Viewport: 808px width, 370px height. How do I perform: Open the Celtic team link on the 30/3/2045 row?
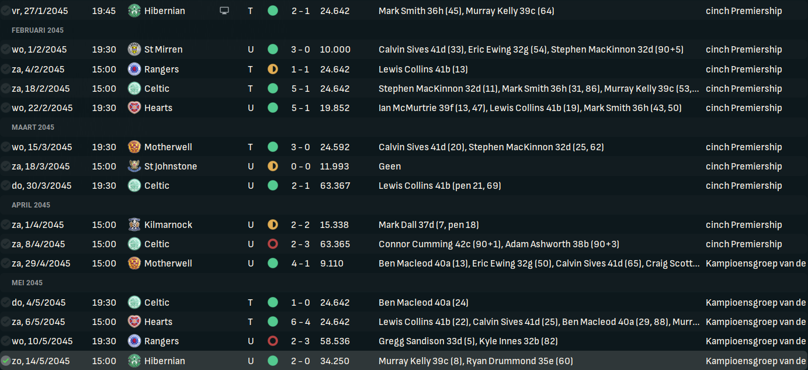(x=157, y=185)
